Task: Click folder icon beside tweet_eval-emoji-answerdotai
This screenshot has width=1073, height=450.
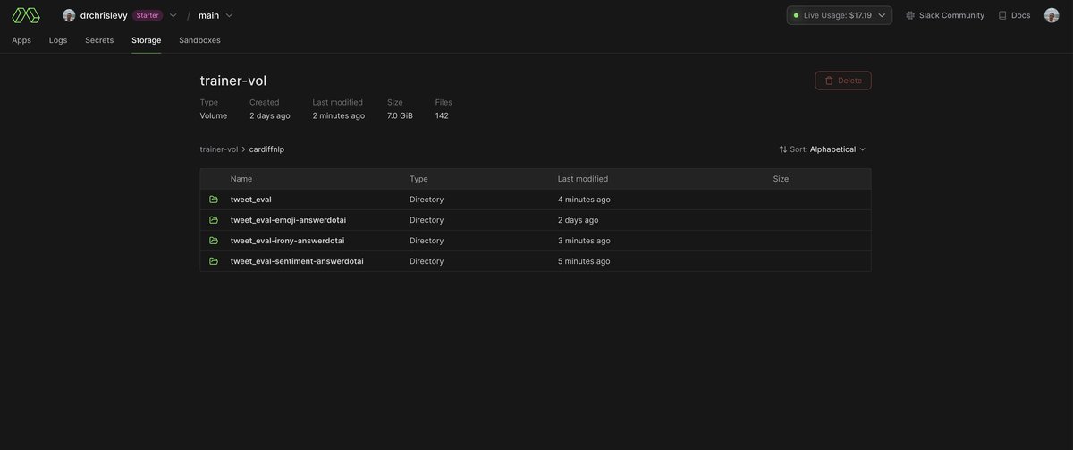Action: (x=214, y=220)
